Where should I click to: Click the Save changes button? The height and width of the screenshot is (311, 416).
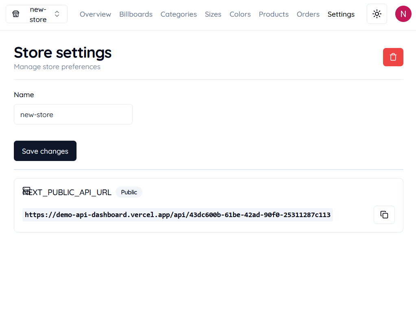[x=45, y=151]
